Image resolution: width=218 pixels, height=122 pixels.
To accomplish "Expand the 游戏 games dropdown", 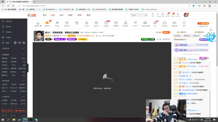I will [x=80, y=15].
